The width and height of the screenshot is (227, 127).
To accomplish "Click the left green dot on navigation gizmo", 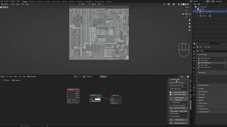I will 183,14.
